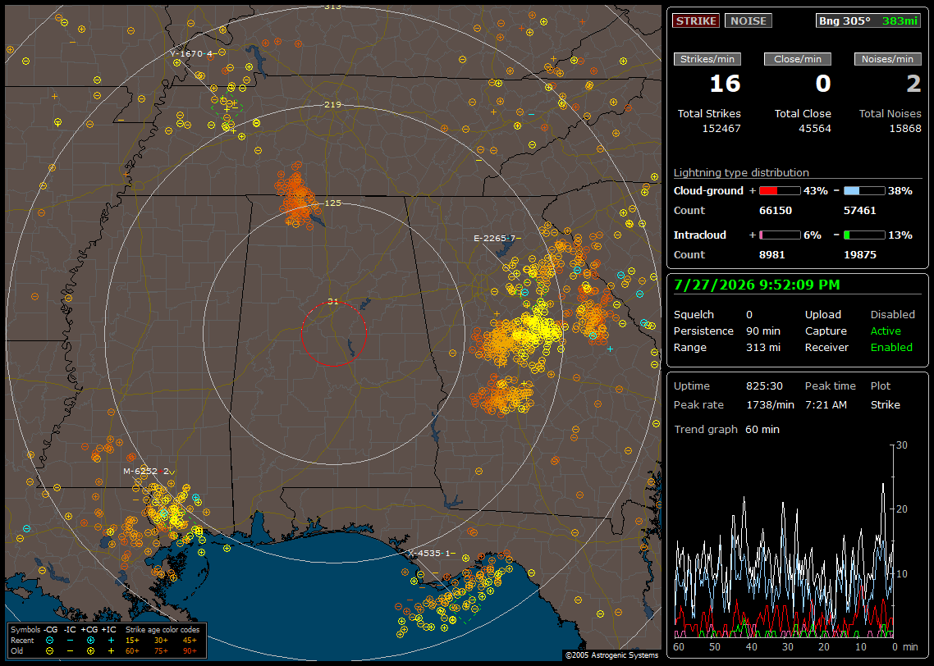934x666 pixels.
Task: Select the Strikes/min tab label
Action: [x=707, y=59]
